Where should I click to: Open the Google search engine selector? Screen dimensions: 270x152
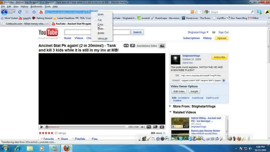[207, 12]
